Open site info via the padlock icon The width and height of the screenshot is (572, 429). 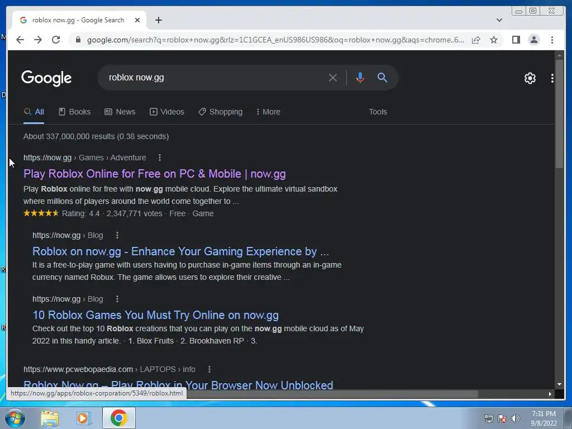tap(78, 40)
